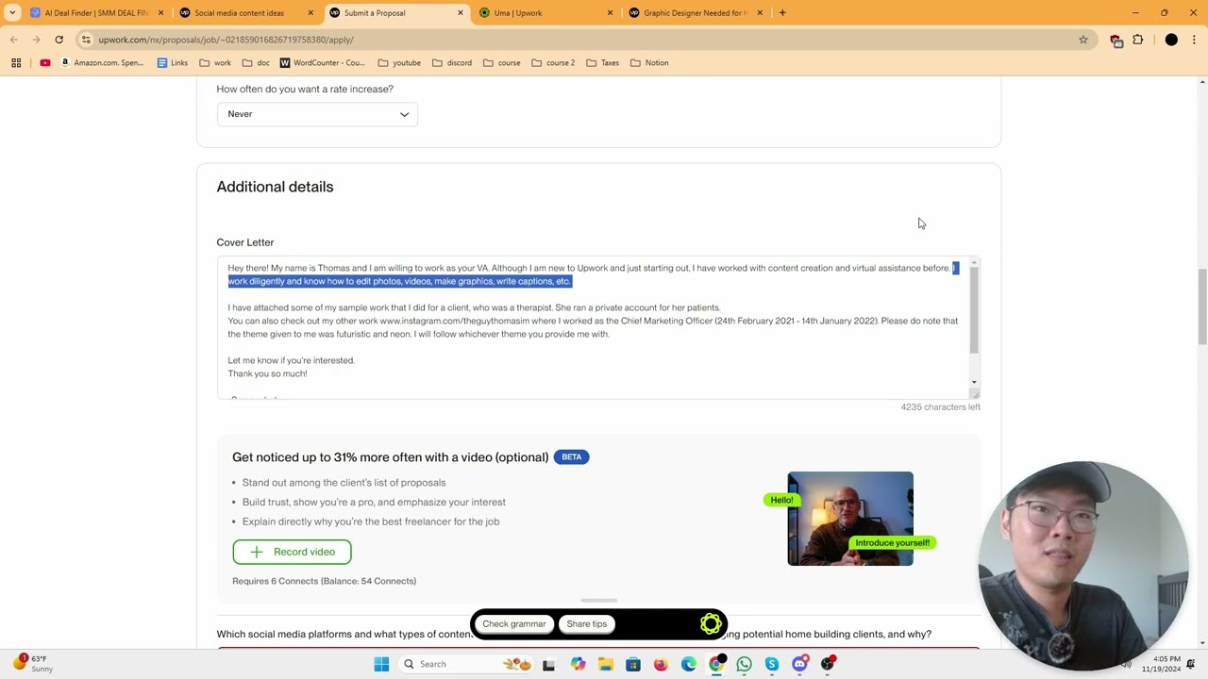Click the cover letter scroll down arrow
Screen dimensions: 1208x679
click(x=974, y=383)
